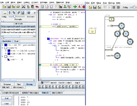The height and width of the screenshot is (106, 137).
Task: Collapse the Arguments tree node
Action: pos(3,48)
